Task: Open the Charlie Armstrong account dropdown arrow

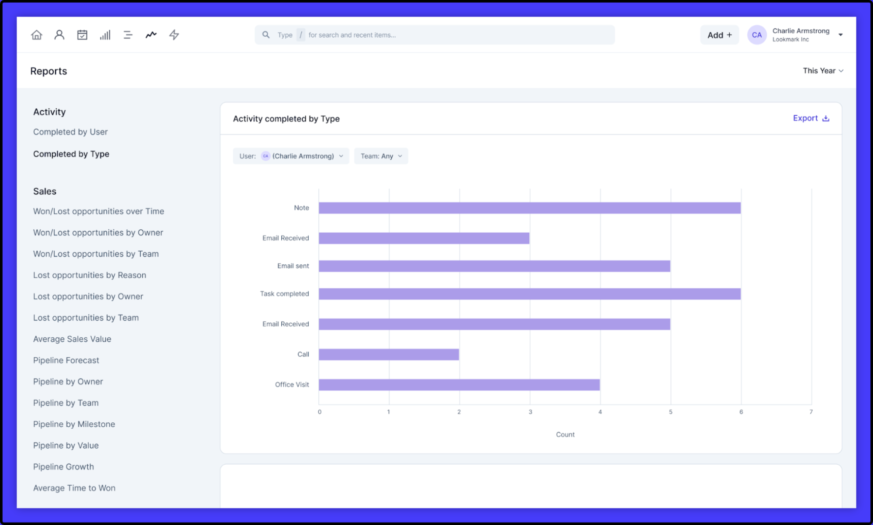Action: coord(840,35)
